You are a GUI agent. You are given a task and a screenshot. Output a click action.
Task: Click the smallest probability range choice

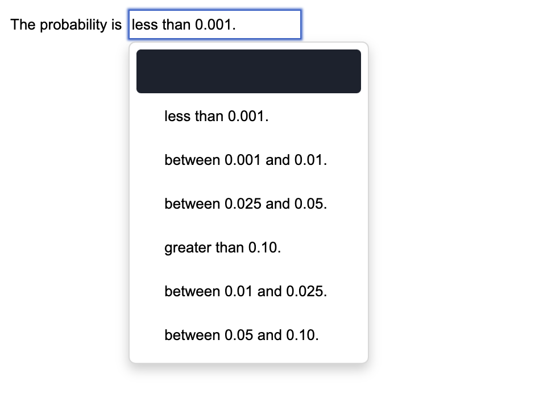pyautogui.click(x=217, y=116)
